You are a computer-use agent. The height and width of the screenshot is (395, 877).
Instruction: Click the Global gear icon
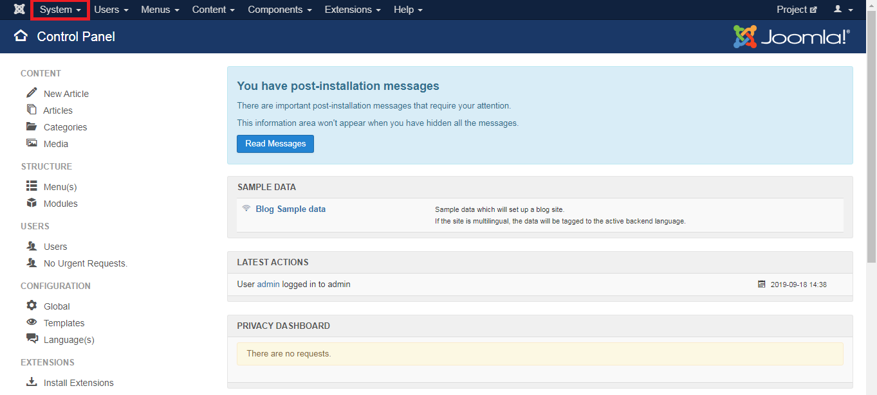32,306
